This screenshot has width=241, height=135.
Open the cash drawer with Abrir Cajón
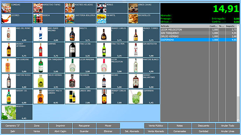click(60, 131)
